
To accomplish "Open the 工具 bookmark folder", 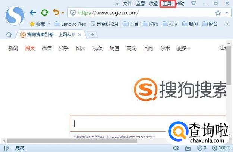I will coord(131,24).
